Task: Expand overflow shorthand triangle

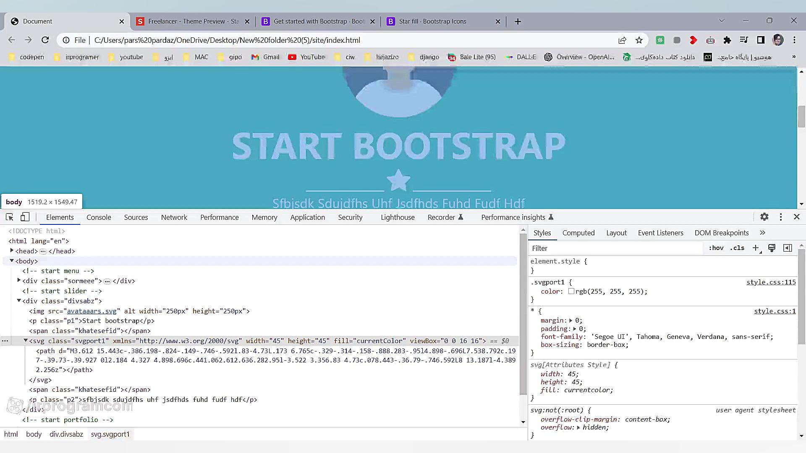Action: click(578, 427)
